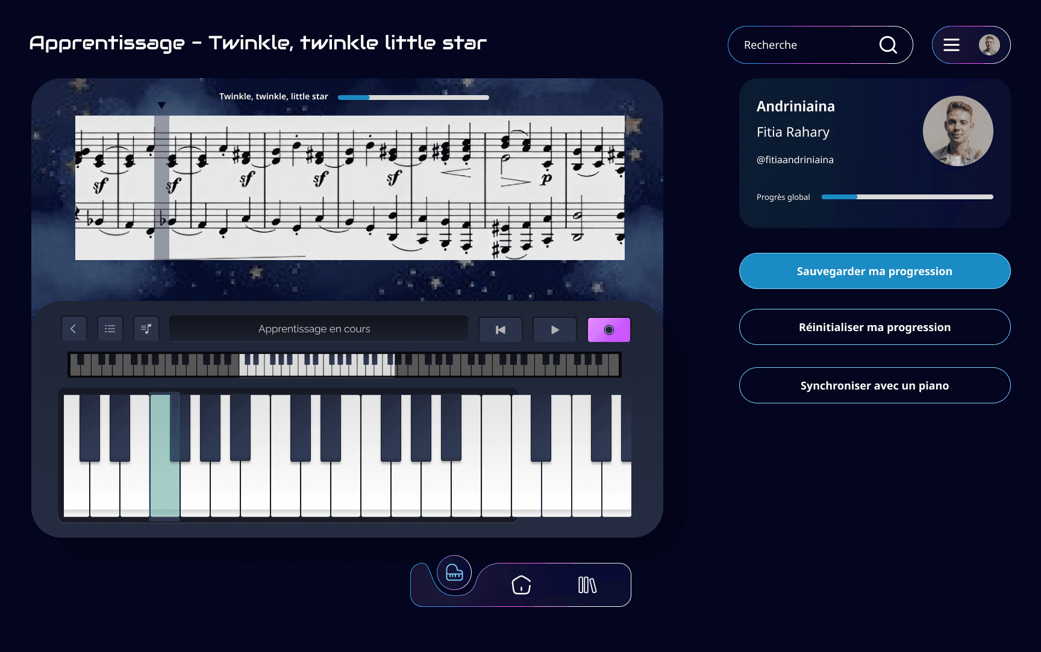Viewport: 1041px width, 652px height.
Task: Click the Progrès global bar
Action: coord(907,197)
